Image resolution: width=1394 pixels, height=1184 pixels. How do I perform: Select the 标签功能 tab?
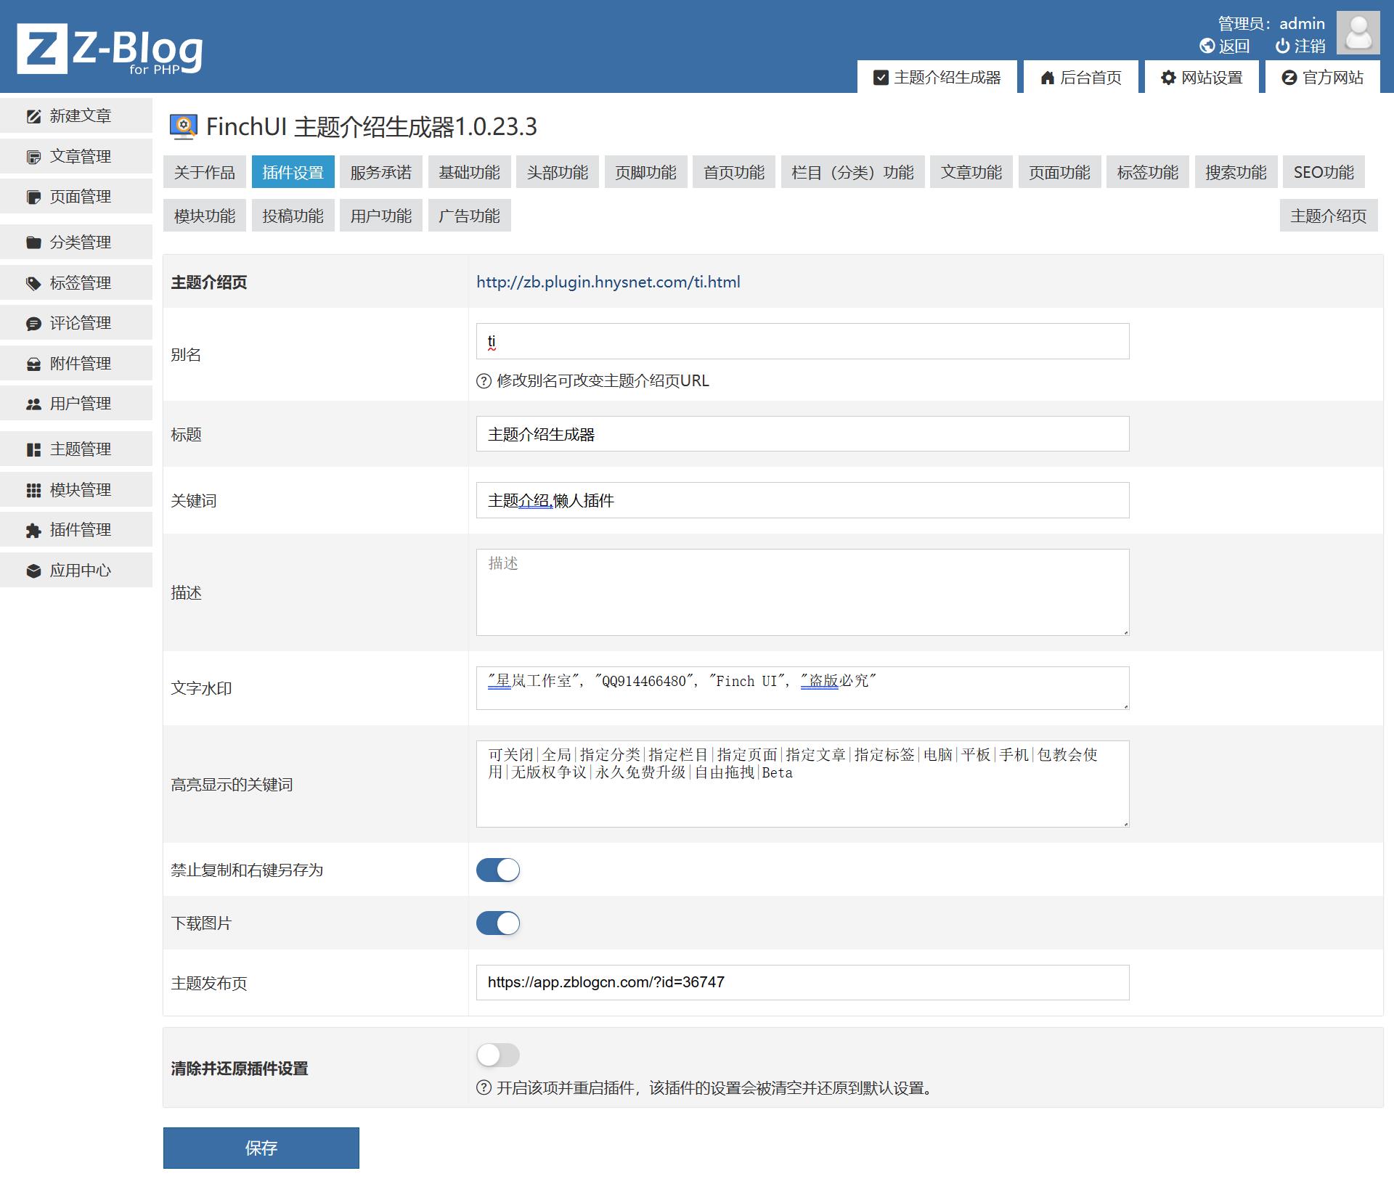pyautogui.click(x=1148, y=172)
